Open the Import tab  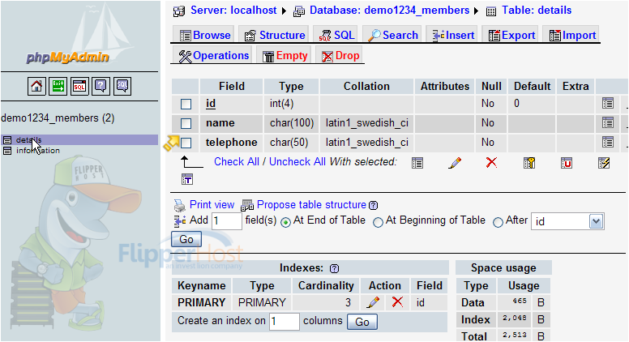(x=572, y=36)
